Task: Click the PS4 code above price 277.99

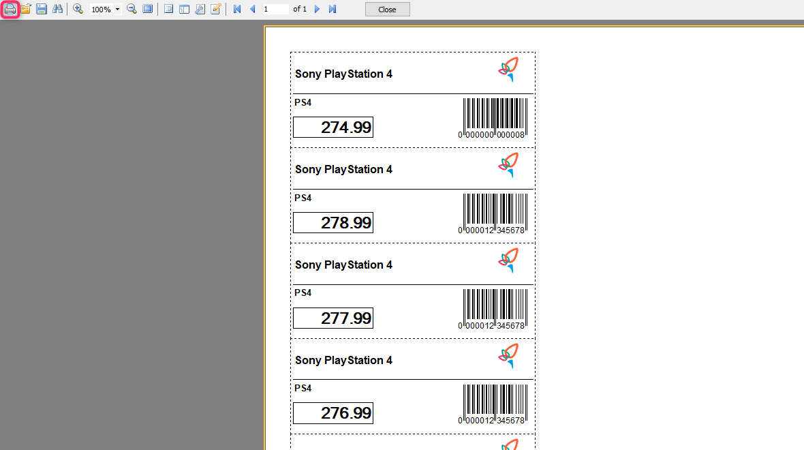Action: pyautogui.click(x=303, y=292)
